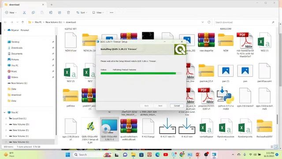Click the Copy icon in Explorer toolbar
The image size is (282, 159).
pos(33,13)
